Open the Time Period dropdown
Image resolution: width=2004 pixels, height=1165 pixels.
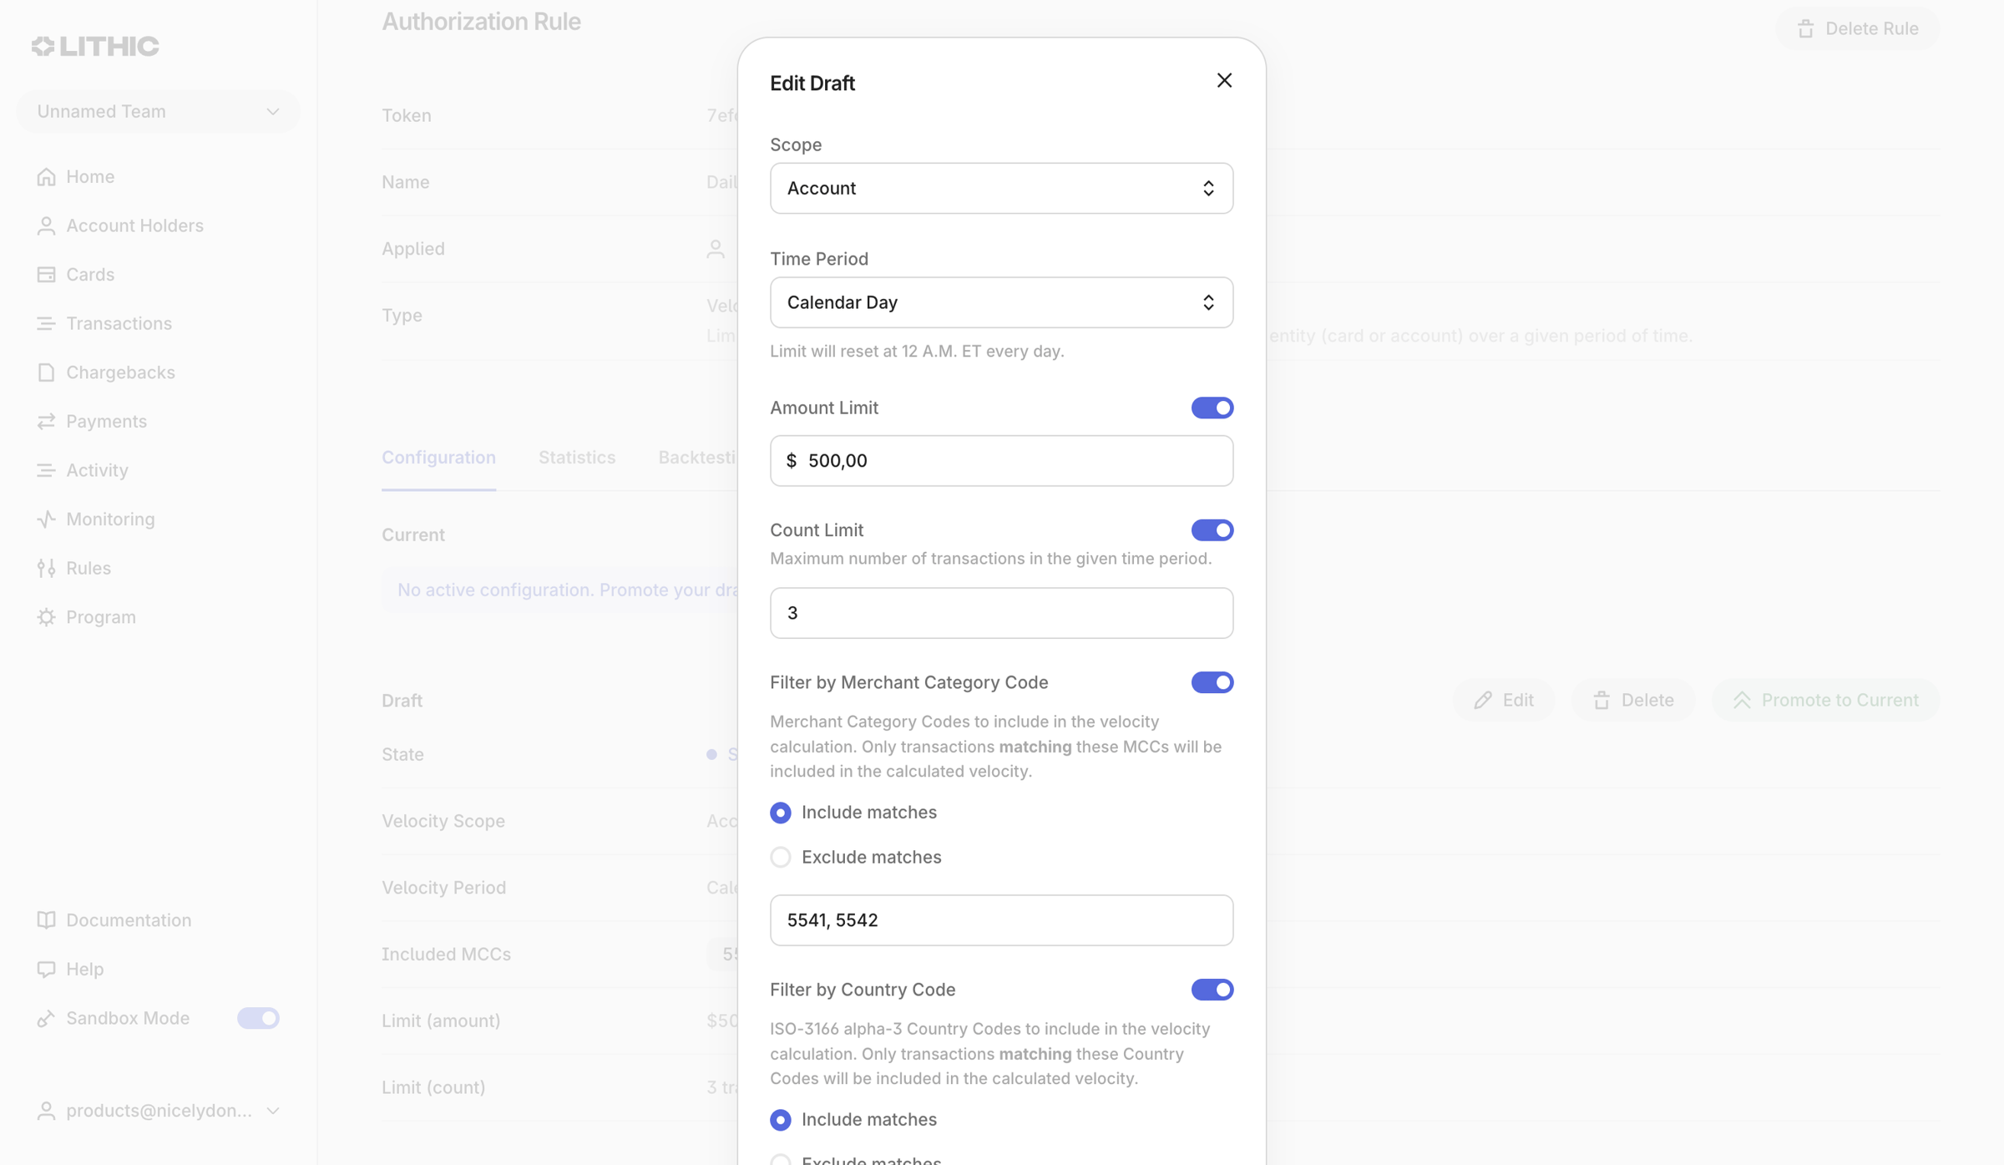tap(1001, 302)
